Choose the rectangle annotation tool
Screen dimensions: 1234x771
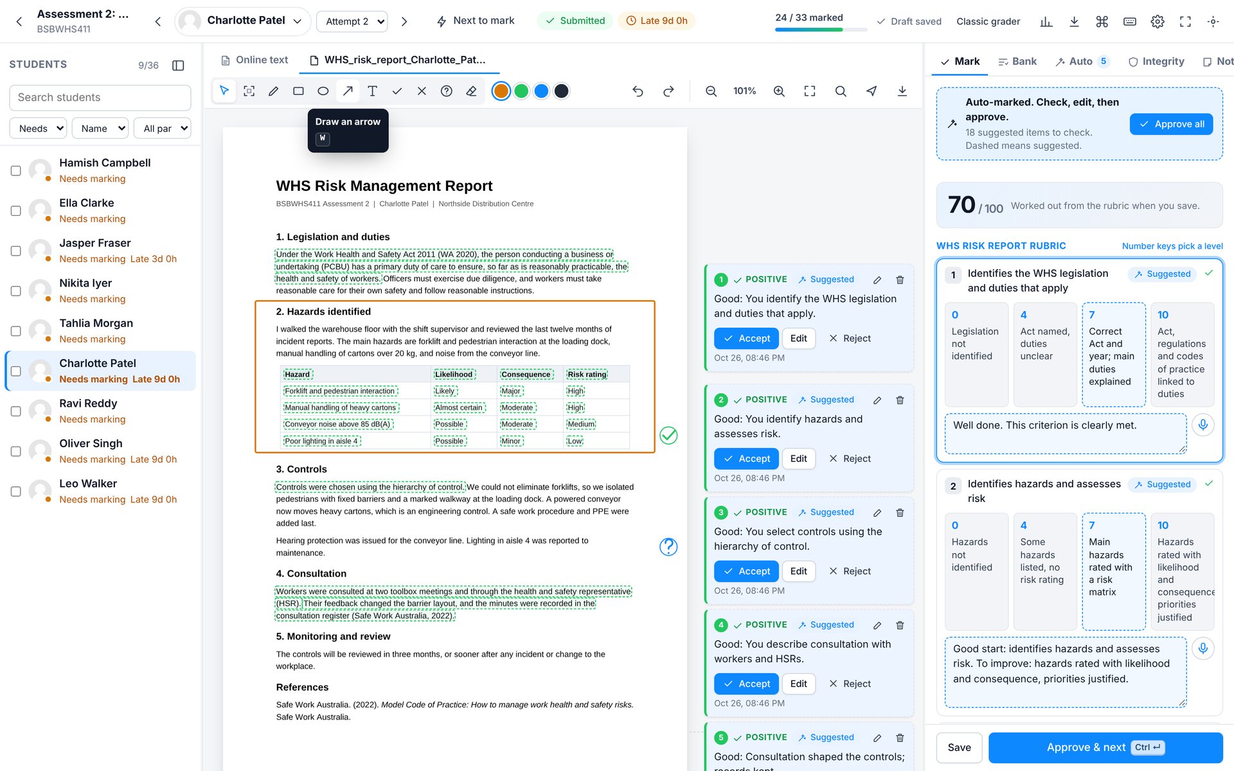point(298,91)
